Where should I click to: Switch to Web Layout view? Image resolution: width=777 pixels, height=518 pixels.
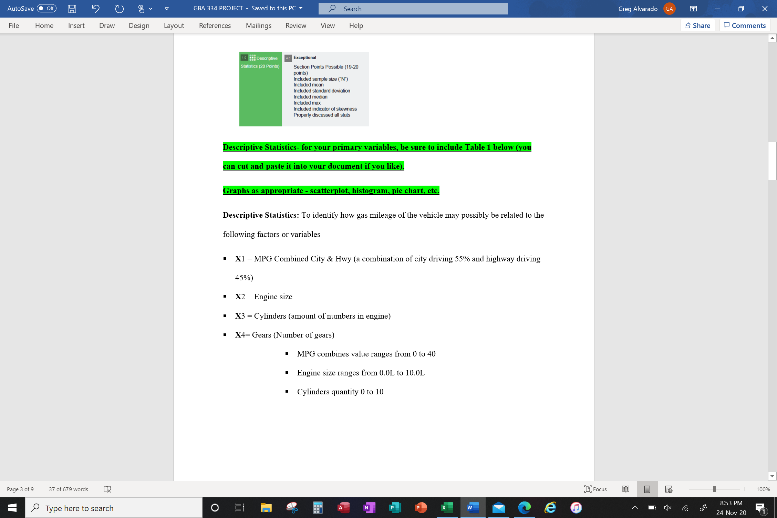(x=668, y=489)
